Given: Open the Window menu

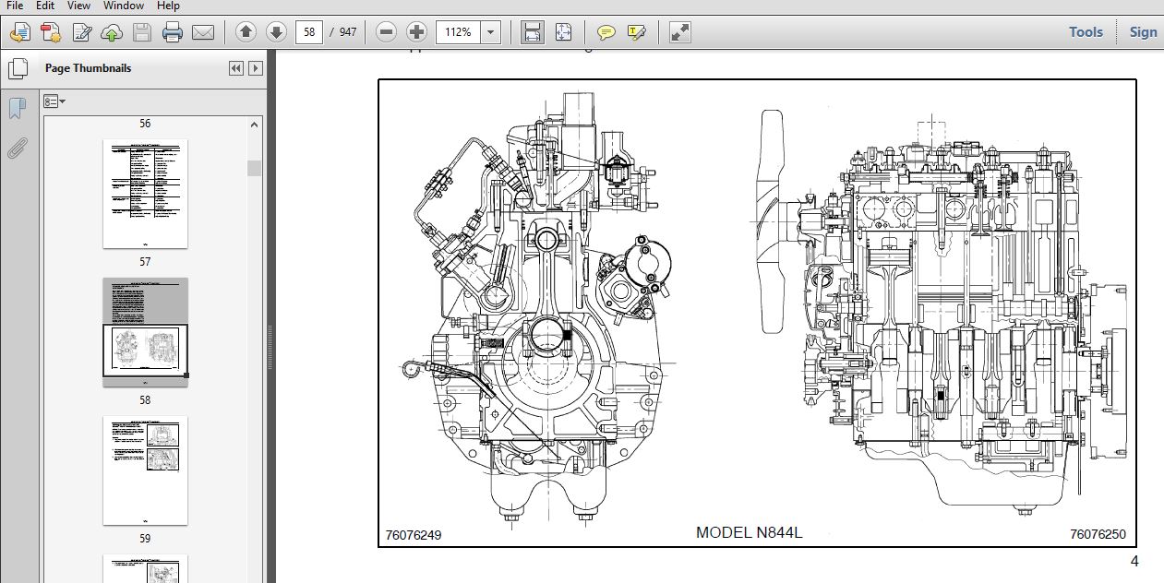Looking at the screenshot, I should (123, 6).
